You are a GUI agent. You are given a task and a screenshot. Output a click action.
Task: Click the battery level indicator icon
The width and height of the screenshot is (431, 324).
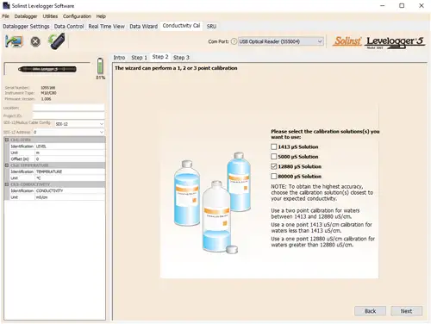click(x=100, y=65)
